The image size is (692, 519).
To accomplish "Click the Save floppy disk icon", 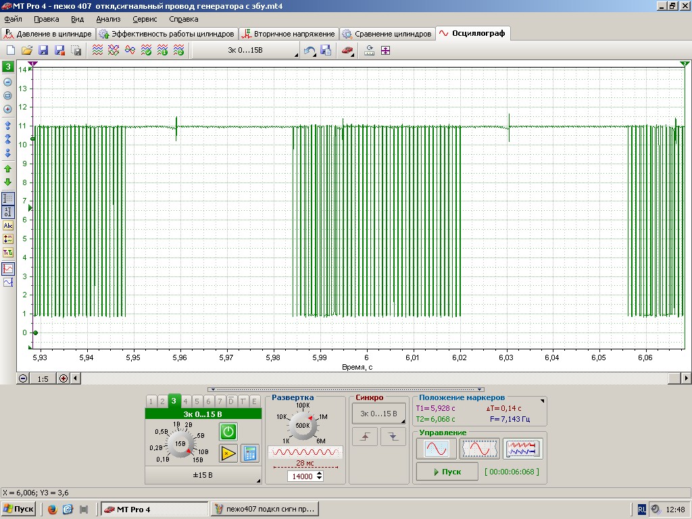I will [43, 51].
